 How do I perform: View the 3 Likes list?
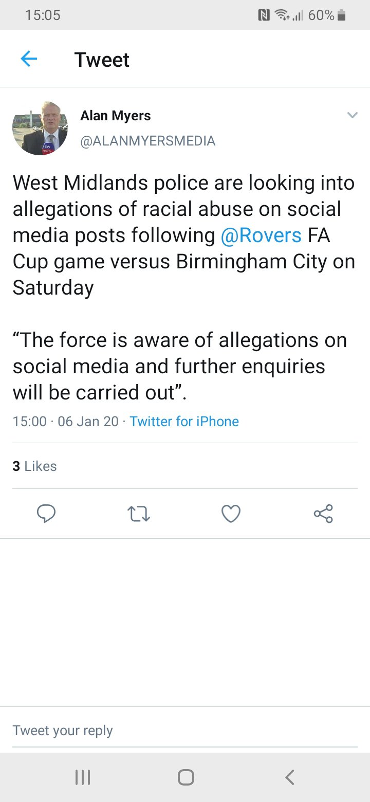[34, 466]
